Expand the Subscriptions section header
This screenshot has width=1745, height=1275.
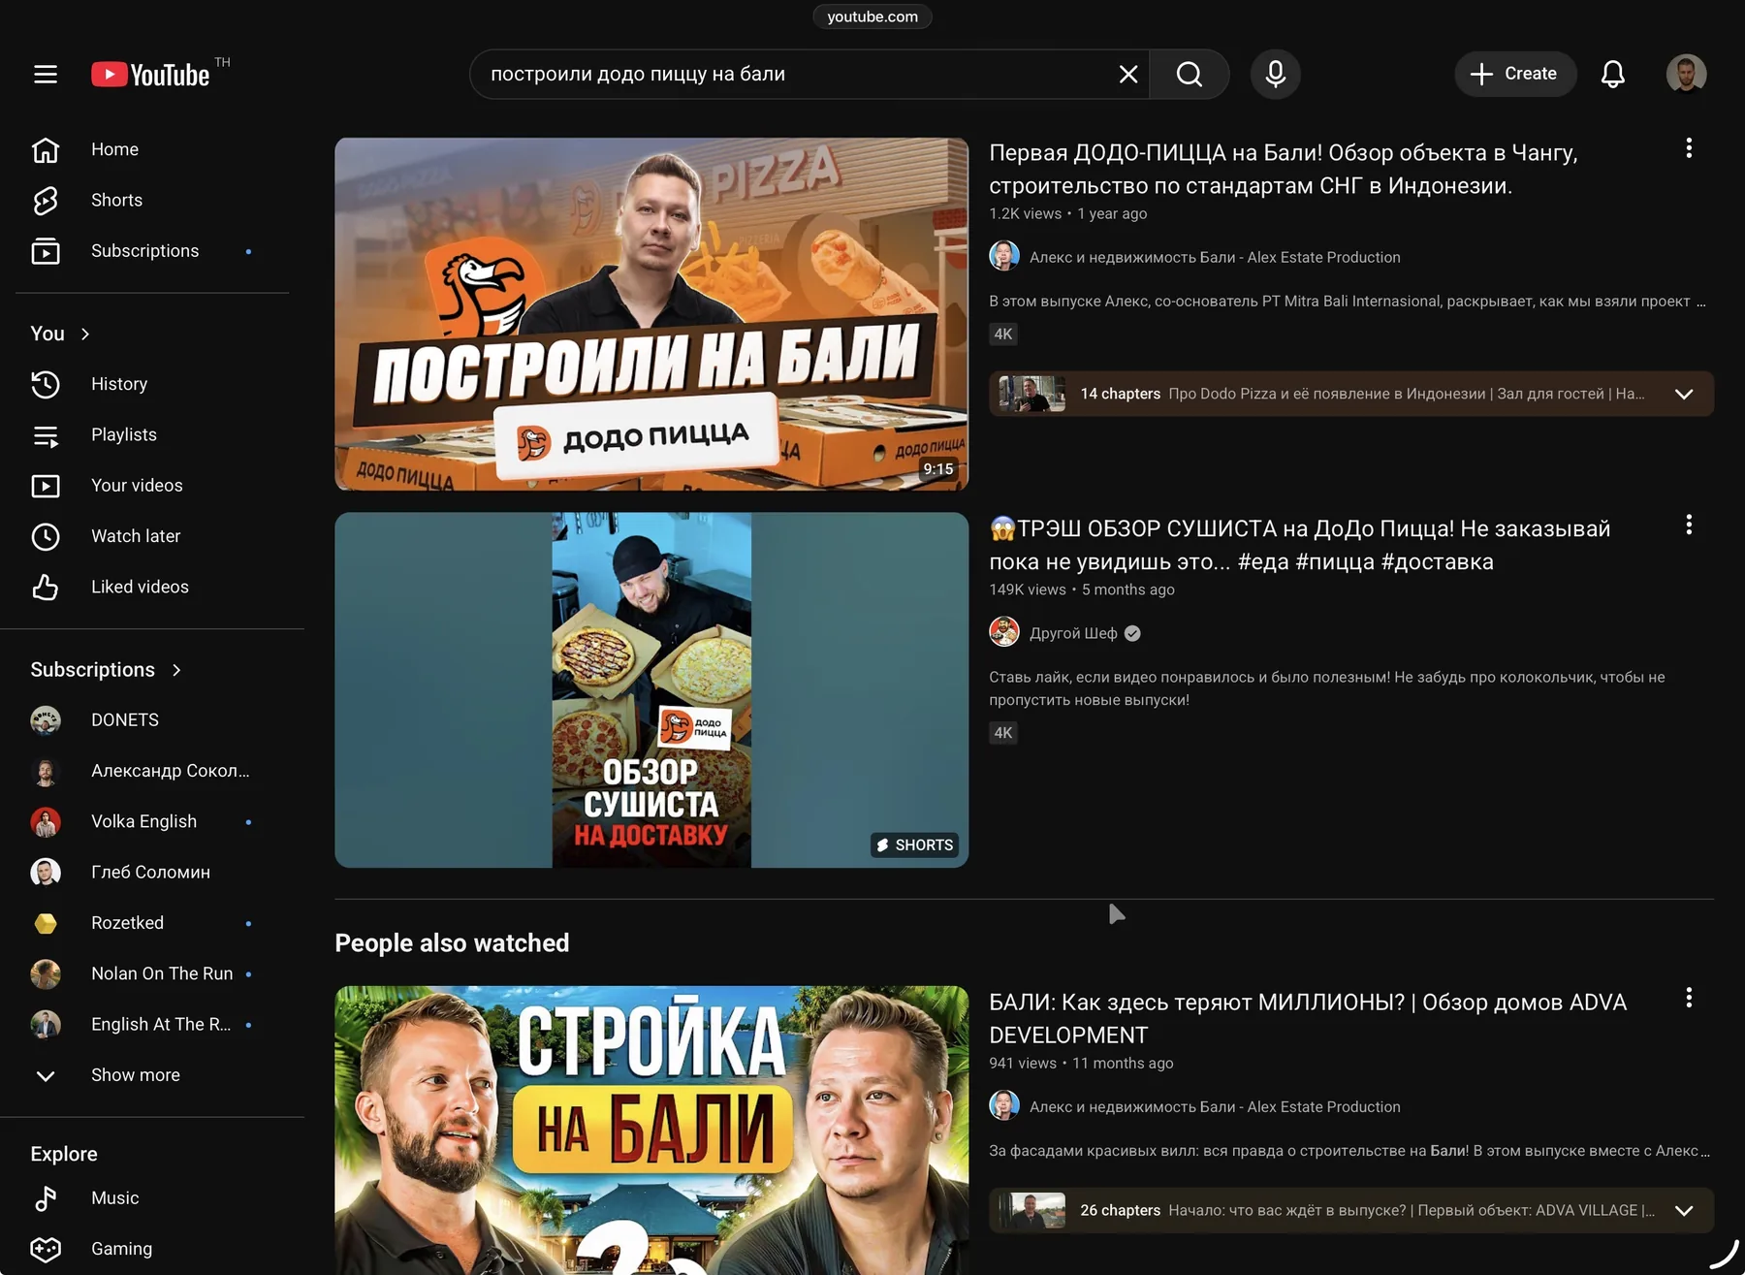point(106,670)
